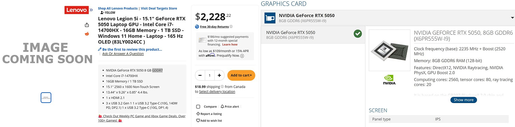The height and width of the screenshot is (127, 515).
Task: Click the Reddit share icon
Action: click(x=87, y=34)
